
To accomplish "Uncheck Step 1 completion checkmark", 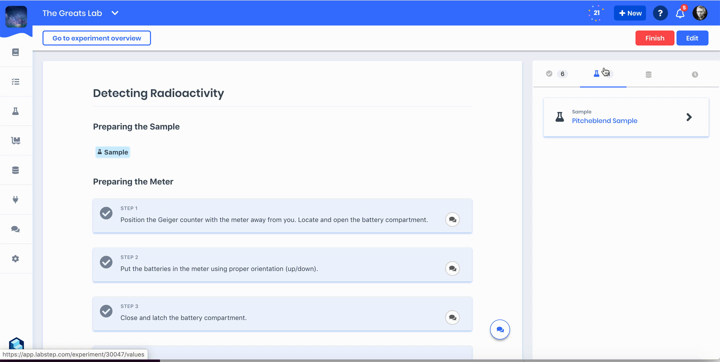I will [106, 213].
